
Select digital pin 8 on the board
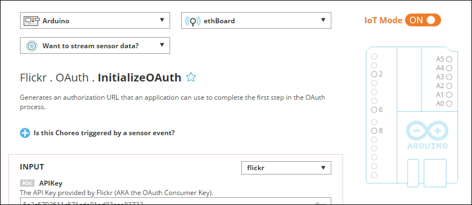[374, 131]
